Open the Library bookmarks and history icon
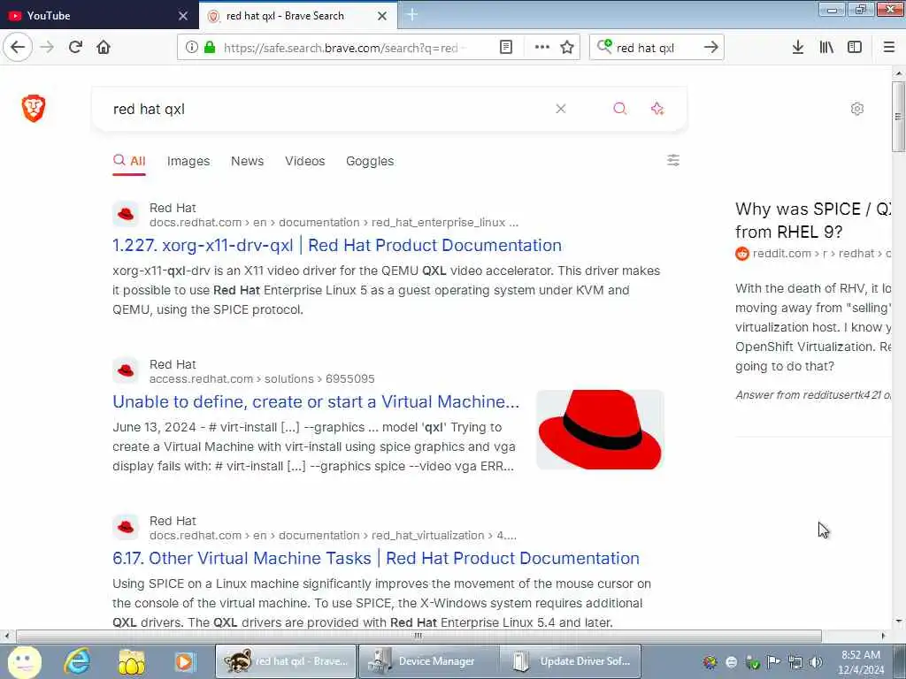The height and width of the screenshot is (679, 906). [x=826, y=48]
